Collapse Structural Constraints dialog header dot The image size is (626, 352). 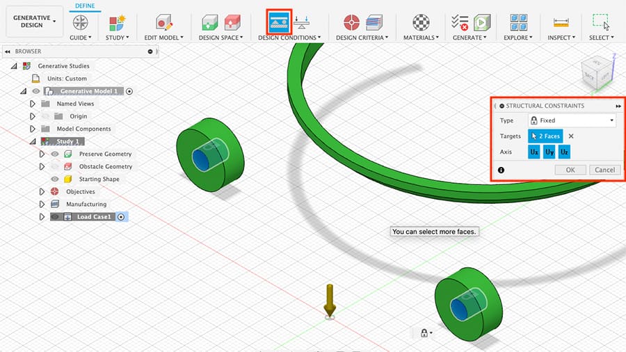click(x=501, y=106)
